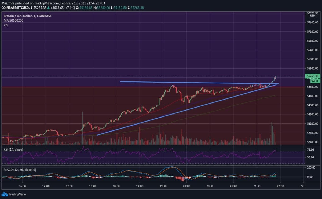Screen dimensions: 322x199
Task: Click the 56400.00 price axis label
Action: [313, 50]
